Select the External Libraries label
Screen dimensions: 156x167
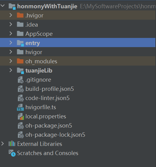(x=40, y=144)
